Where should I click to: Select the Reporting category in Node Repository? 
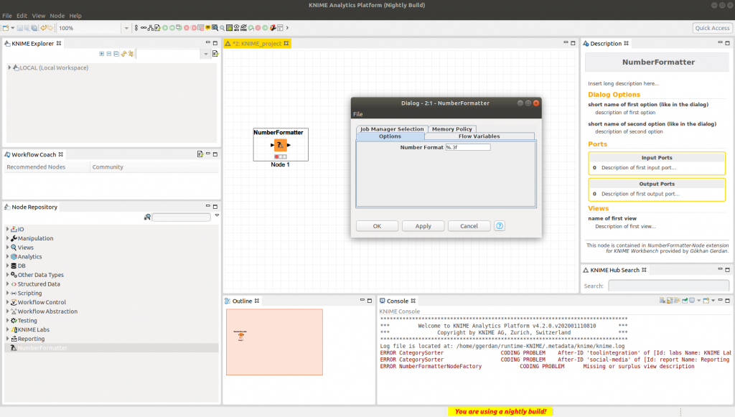(x=31, y=339)
